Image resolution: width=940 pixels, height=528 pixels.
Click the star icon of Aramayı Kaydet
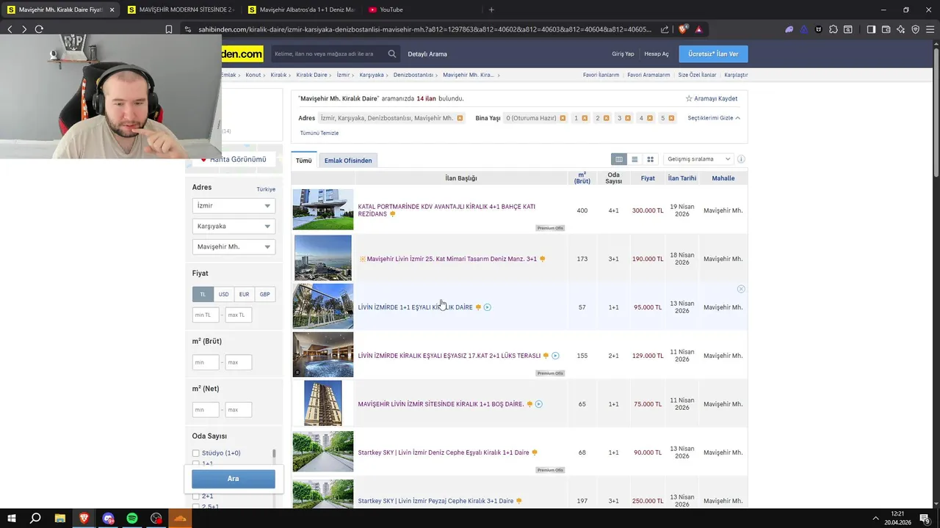point(689,98)
